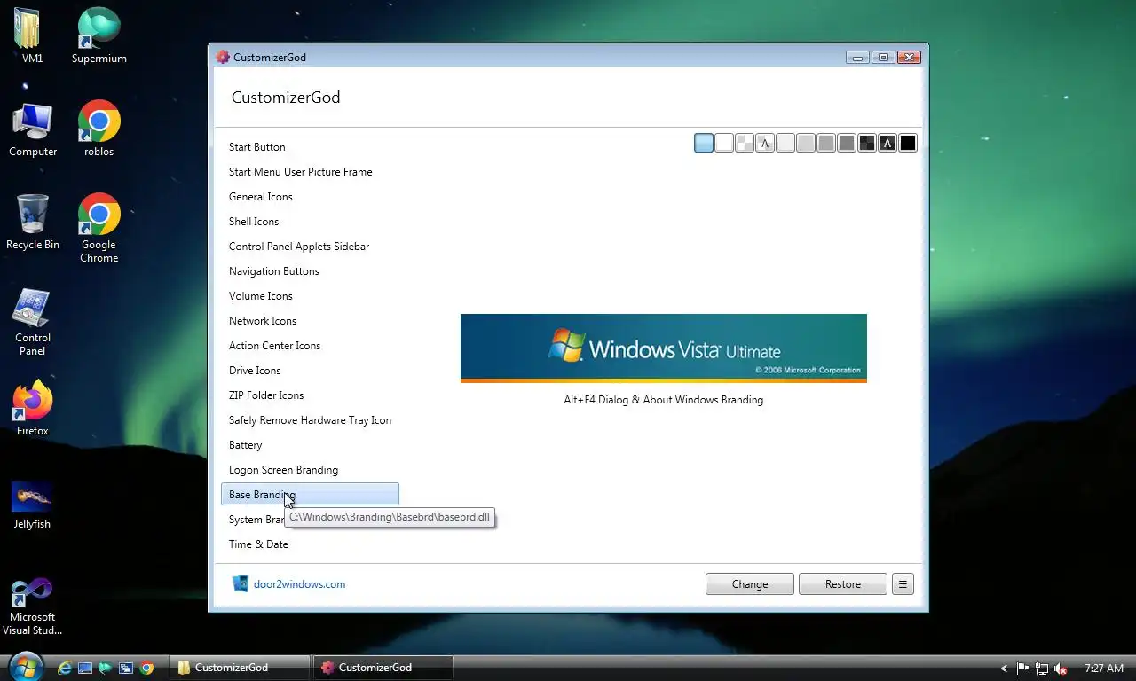Open the VM1 desktop folder icon
Screen dimensions: 1136x681
(x=32, y=35)
